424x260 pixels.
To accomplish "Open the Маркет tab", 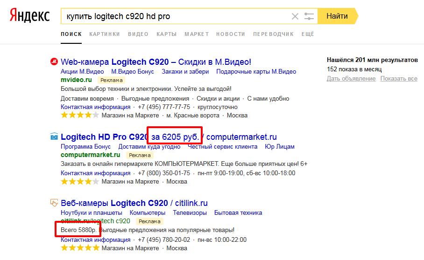I will click(x=197, y=34).
